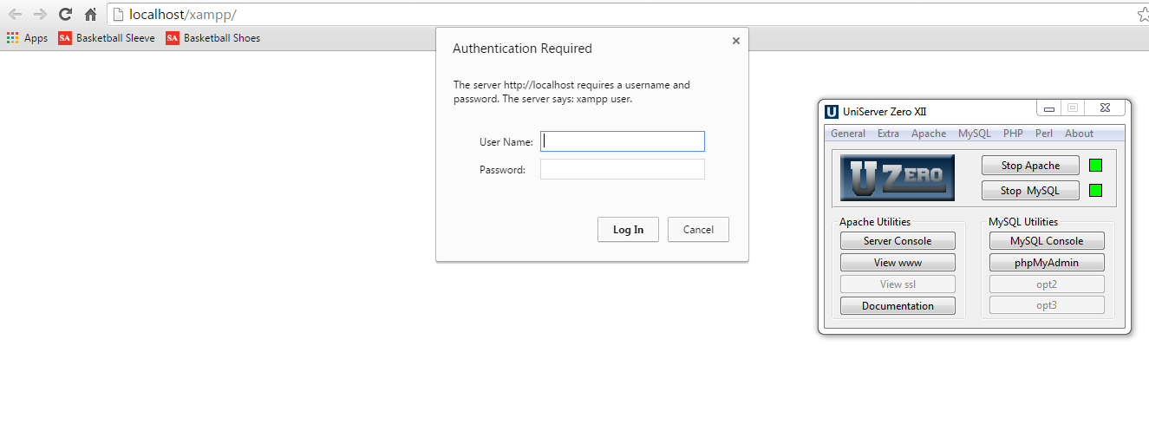The image size is (1149, 431).
Task: Click the 'Apache Utilities' group label
Action: pos(875,222)
